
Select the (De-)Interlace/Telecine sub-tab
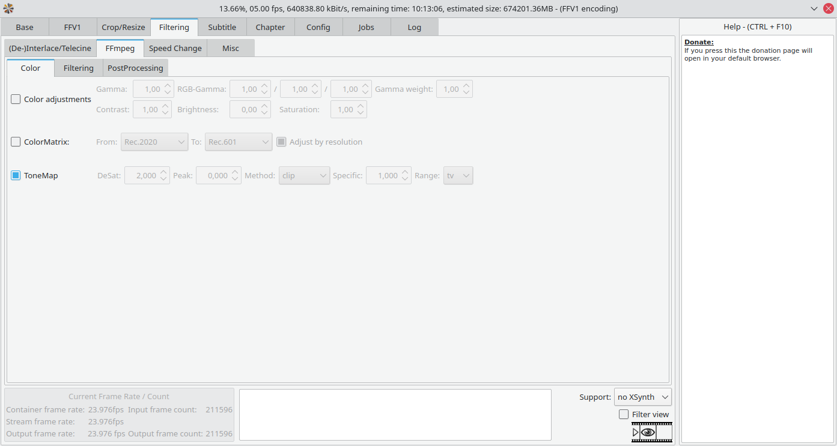coord(50,48)
